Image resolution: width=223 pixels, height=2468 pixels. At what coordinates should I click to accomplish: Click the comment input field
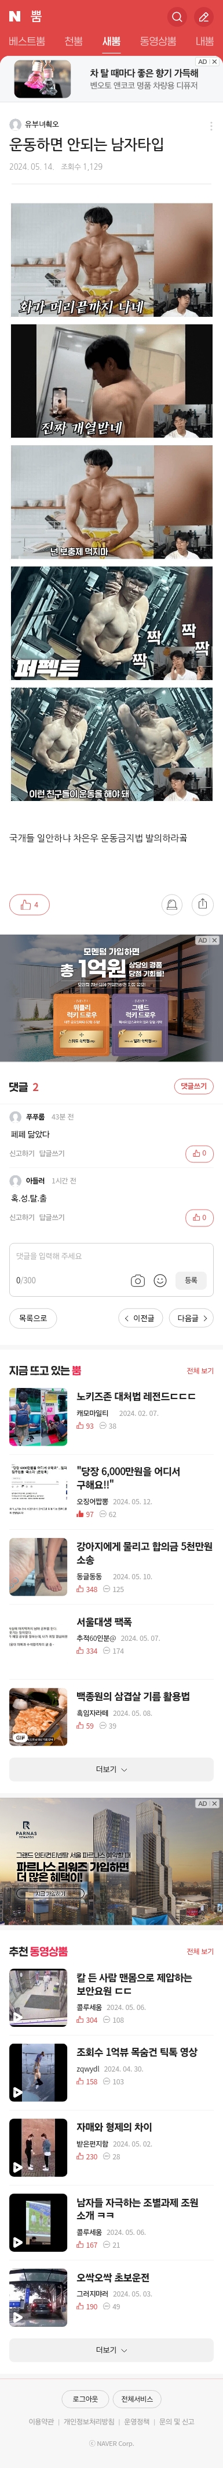pos(111,1256)
